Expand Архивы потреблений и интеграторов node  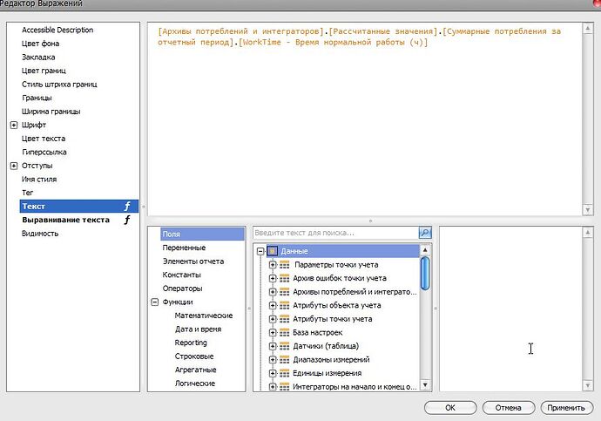pos(273,292)
